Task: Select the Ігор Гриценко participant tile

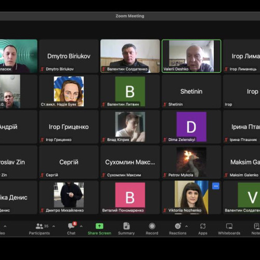Action: (x=69, y=127)
